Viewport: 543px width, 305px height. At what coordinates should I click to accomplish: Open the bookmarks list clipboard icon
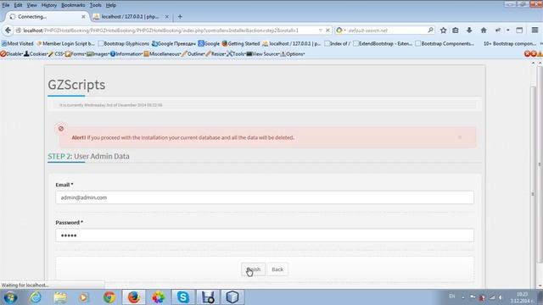456,30
